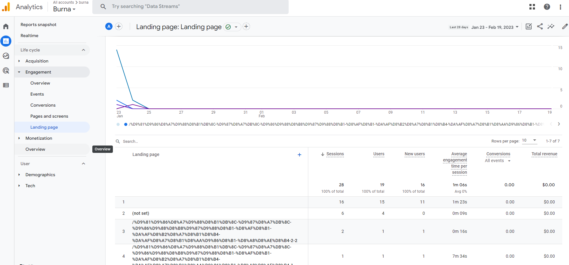Click Edit comparisons chart icon
Screen dimensions: 569x265
pyautogui.click(x=529, y=27)
